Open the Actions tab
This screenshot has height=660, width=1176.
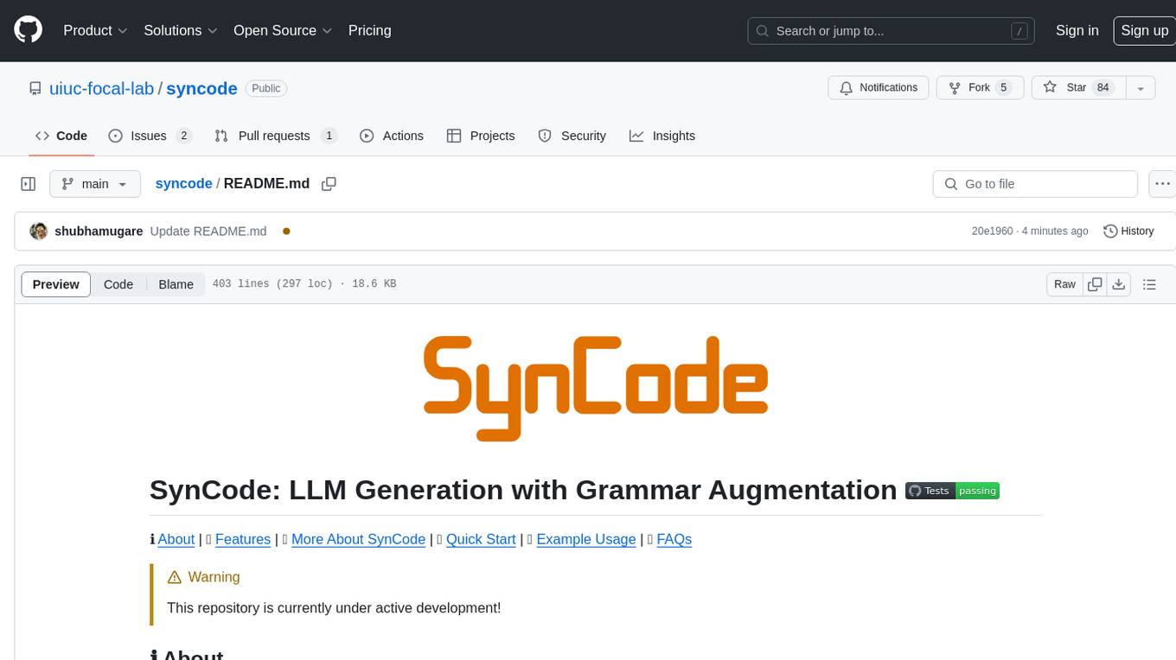click(x=392, y=136)
